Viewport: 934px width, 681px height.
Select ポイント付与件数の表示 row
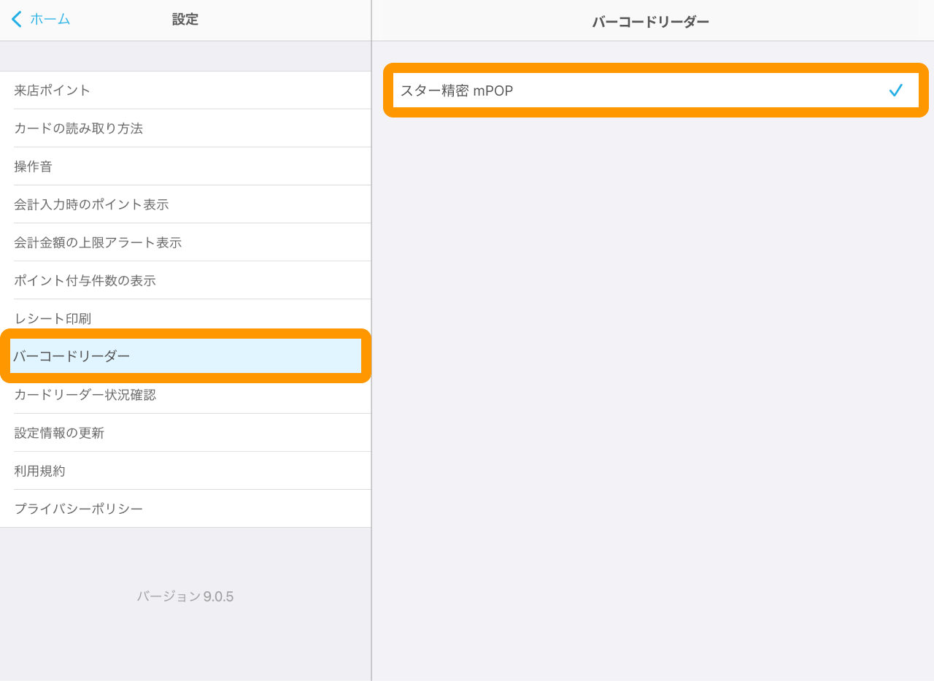[185, 280]
